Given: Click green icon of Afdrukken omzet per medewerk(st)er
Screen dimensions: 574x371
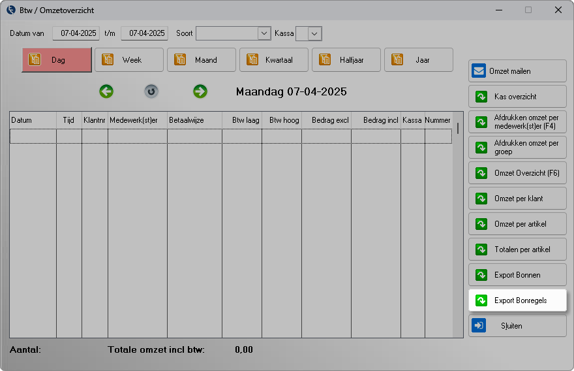Looking at the screenshot, I should tap(481, 122).
